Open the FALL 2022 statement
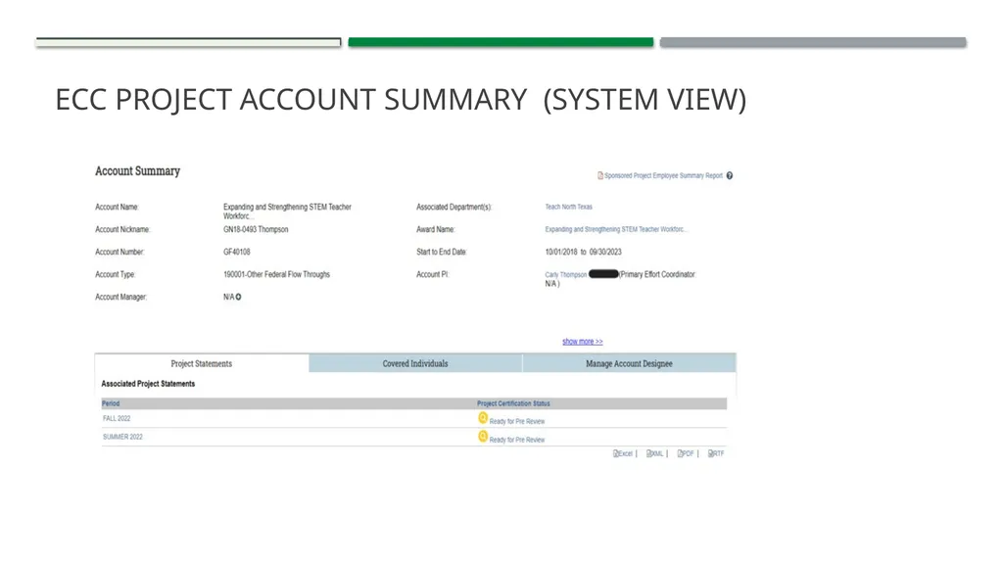Viewport: 1003px width, 563px height. coord(117,418)
